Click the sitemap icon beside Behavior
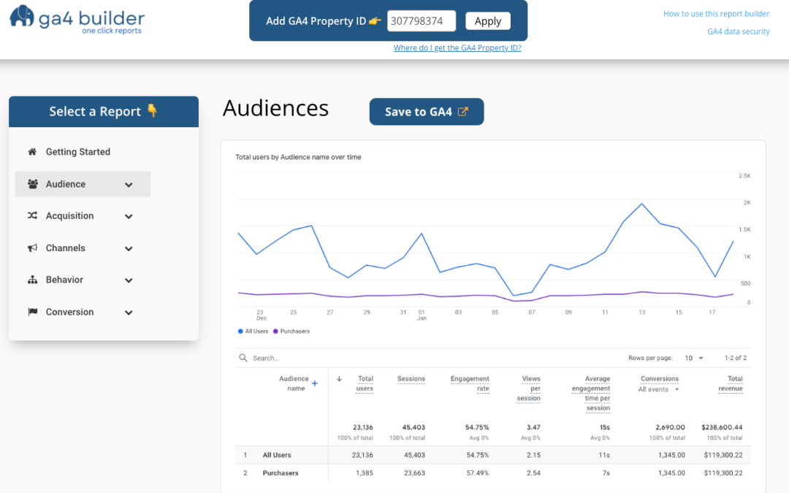Image resolution: width=789 pixels, height=493 pixels. click(32, 280)
